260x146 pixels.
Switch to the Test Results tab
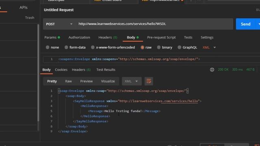click(106, 70)
